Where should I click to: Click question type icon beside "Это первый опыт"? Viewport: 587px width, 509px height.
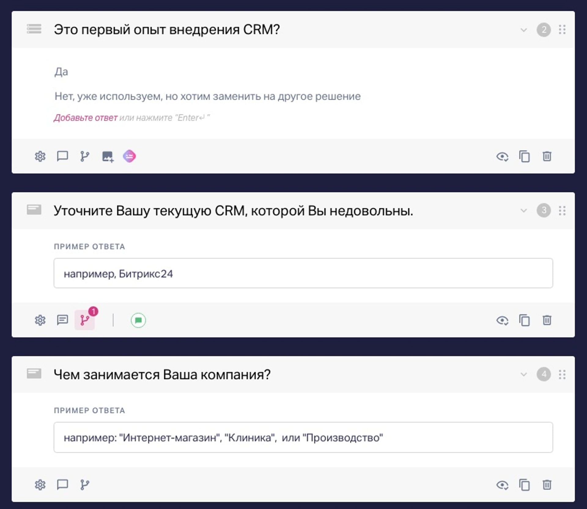point(34,29)
